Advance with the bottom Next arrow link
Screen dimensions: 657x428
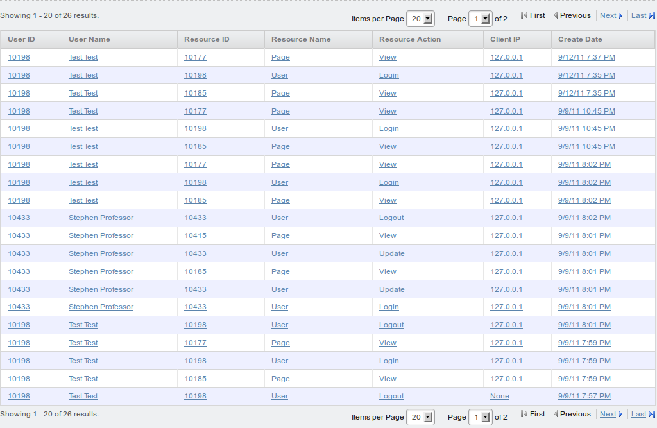[620, 414]
